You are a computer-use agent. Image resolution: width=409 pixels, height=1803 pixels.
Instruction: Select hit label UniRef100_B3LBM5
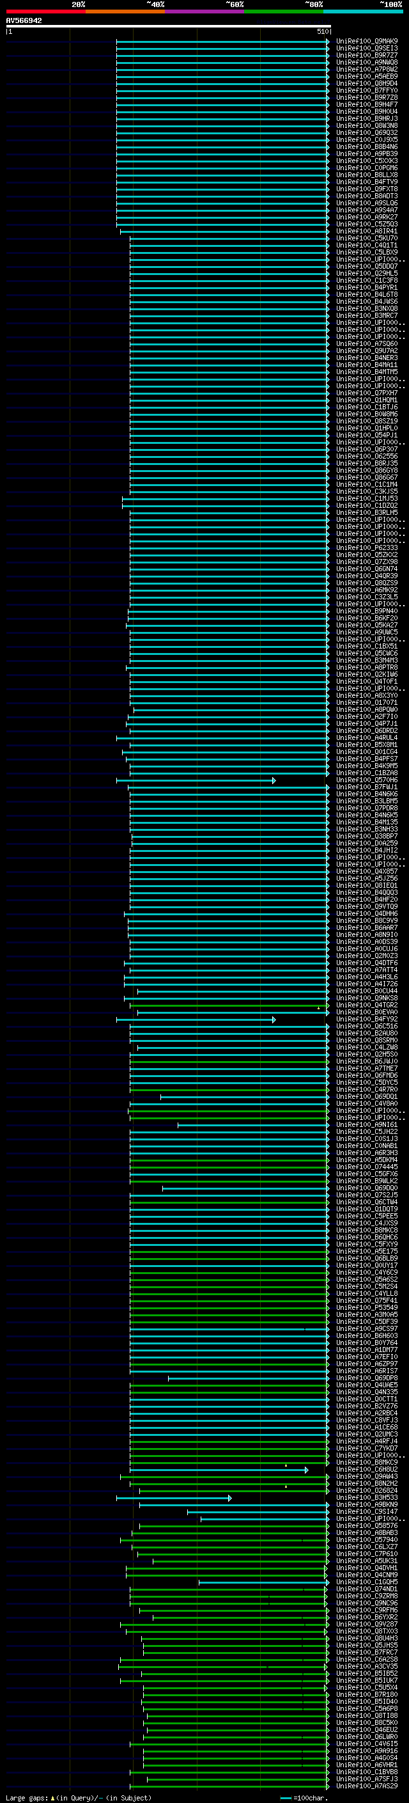366,801
